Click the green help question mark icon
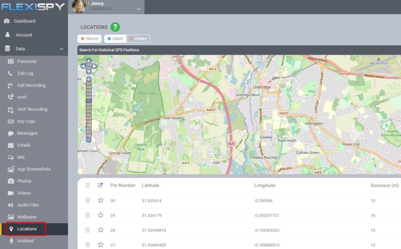Screen dimensions: 401x249 (x=115, y=27)
